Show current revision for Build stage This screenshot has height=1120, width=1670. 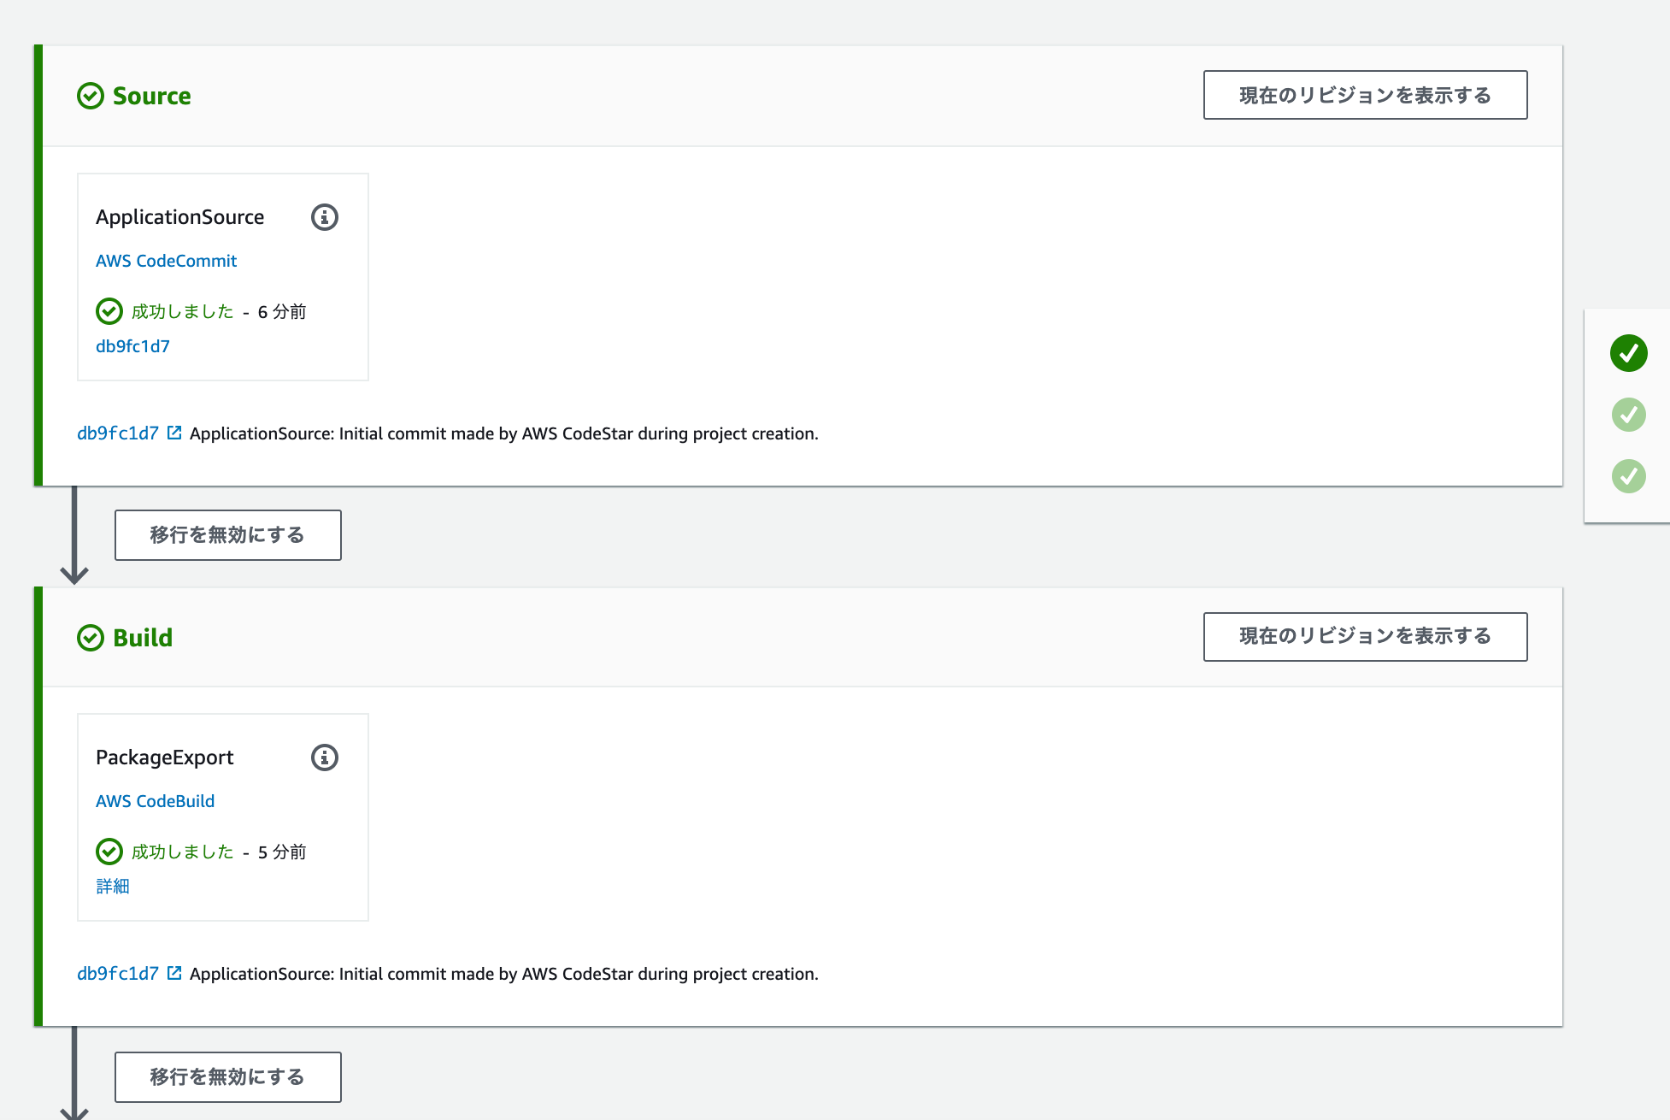[1365, 636]
